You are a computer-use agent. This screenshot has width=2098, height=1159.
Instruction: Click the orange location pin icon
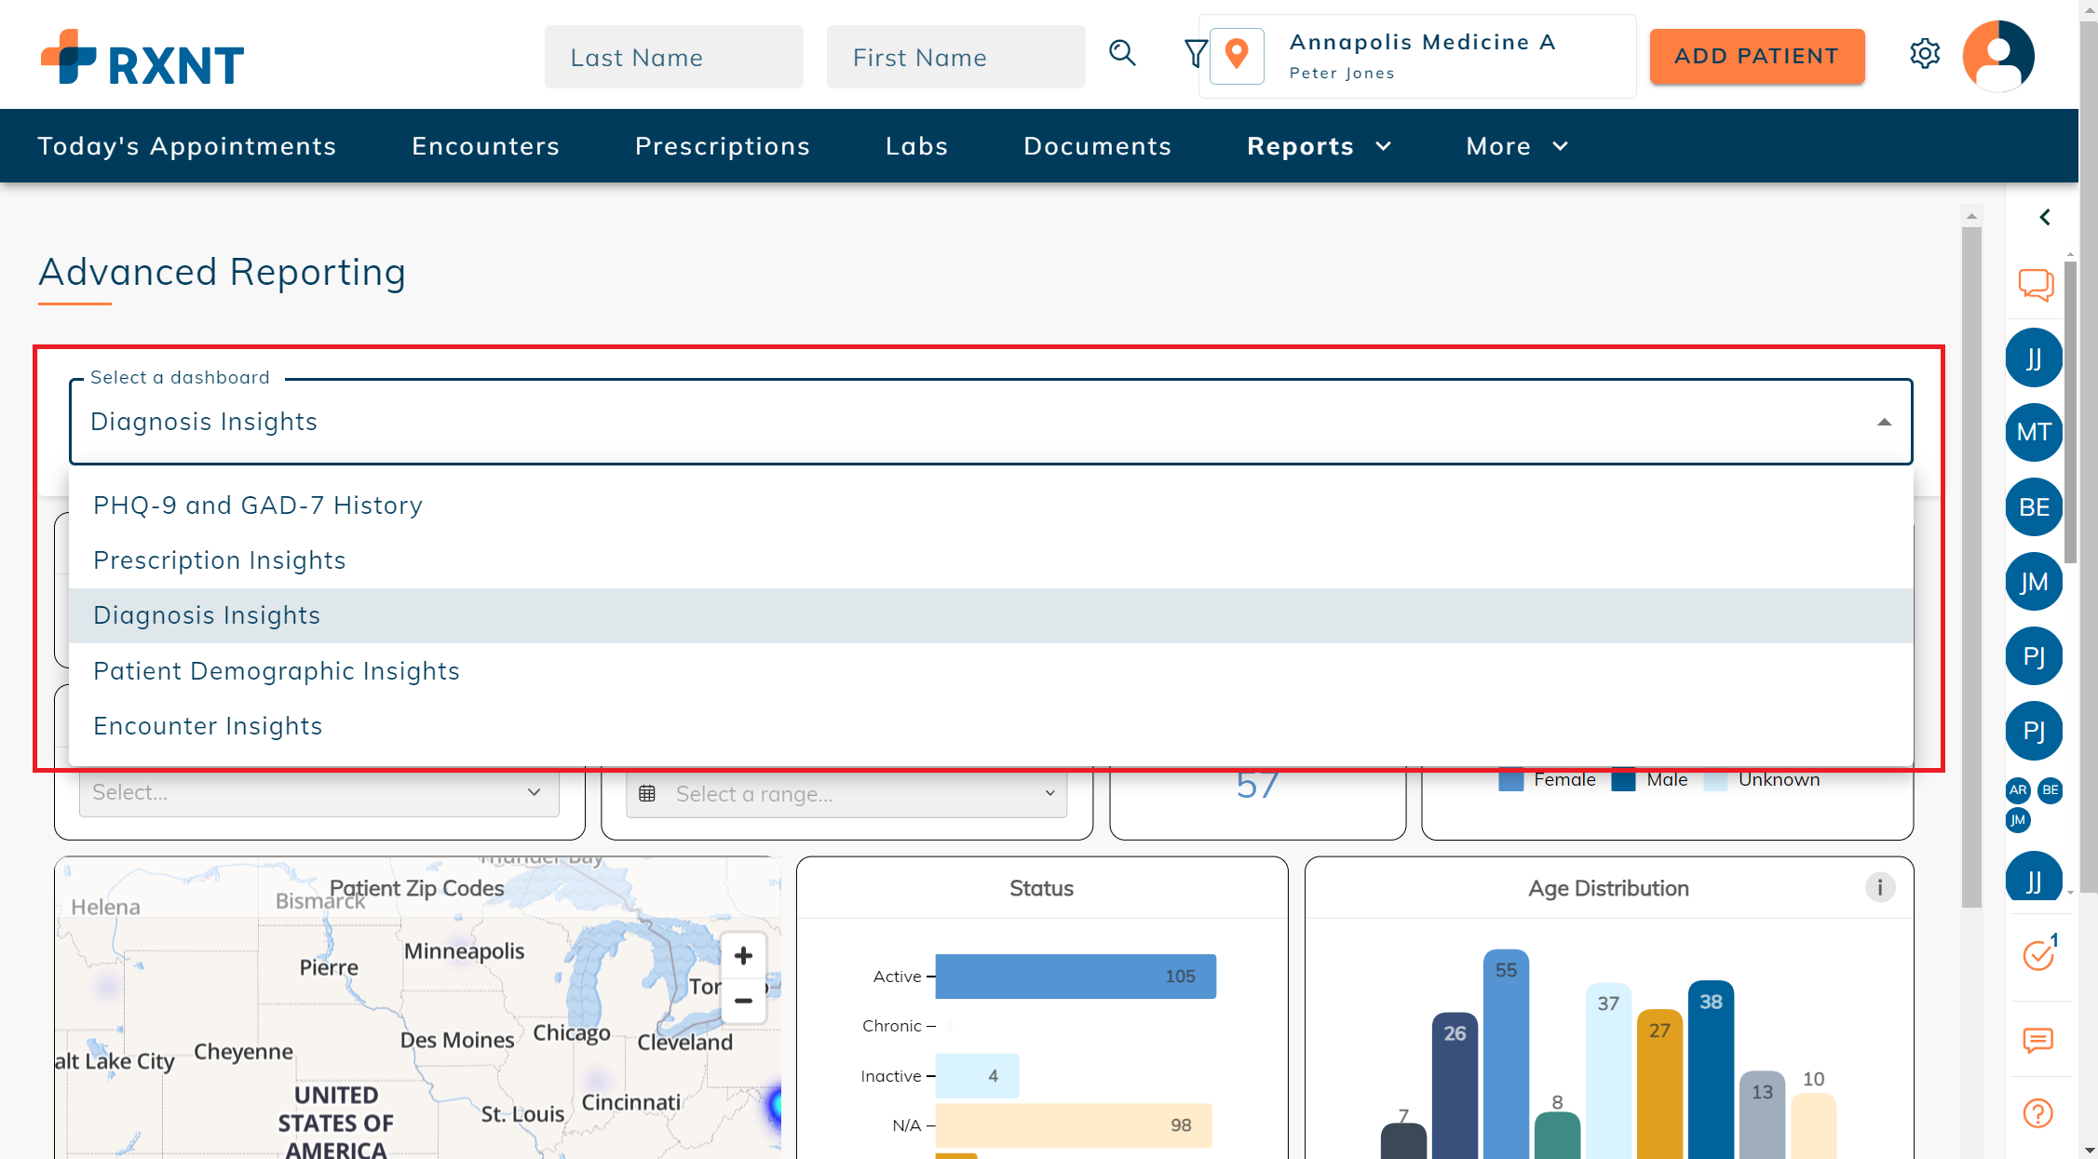[x=1237, y=55]
